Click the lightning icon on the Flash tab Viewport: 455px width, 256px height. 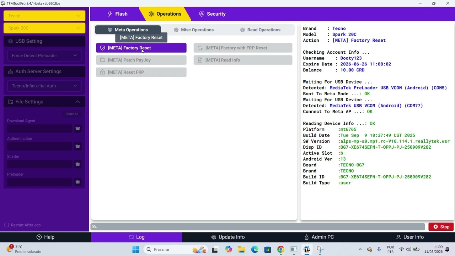coord(110,14)
